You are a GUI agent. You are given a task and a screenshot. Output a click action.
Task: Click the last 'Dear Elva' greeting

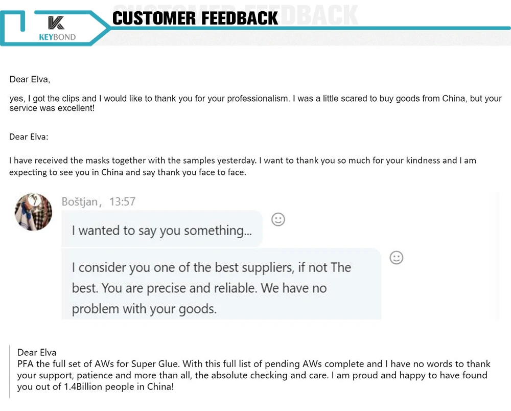tap(37, 352)
